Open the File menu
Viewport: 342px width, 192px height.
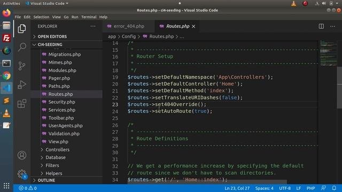(x=18, y=17)
